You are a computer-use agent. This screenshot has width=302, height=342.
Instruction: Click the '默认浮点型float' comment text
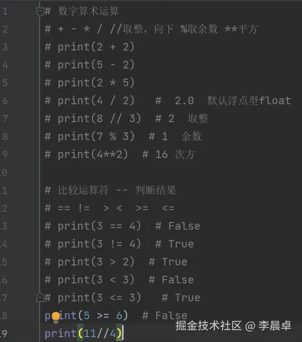pyautogui.click(x=249, y=100)
